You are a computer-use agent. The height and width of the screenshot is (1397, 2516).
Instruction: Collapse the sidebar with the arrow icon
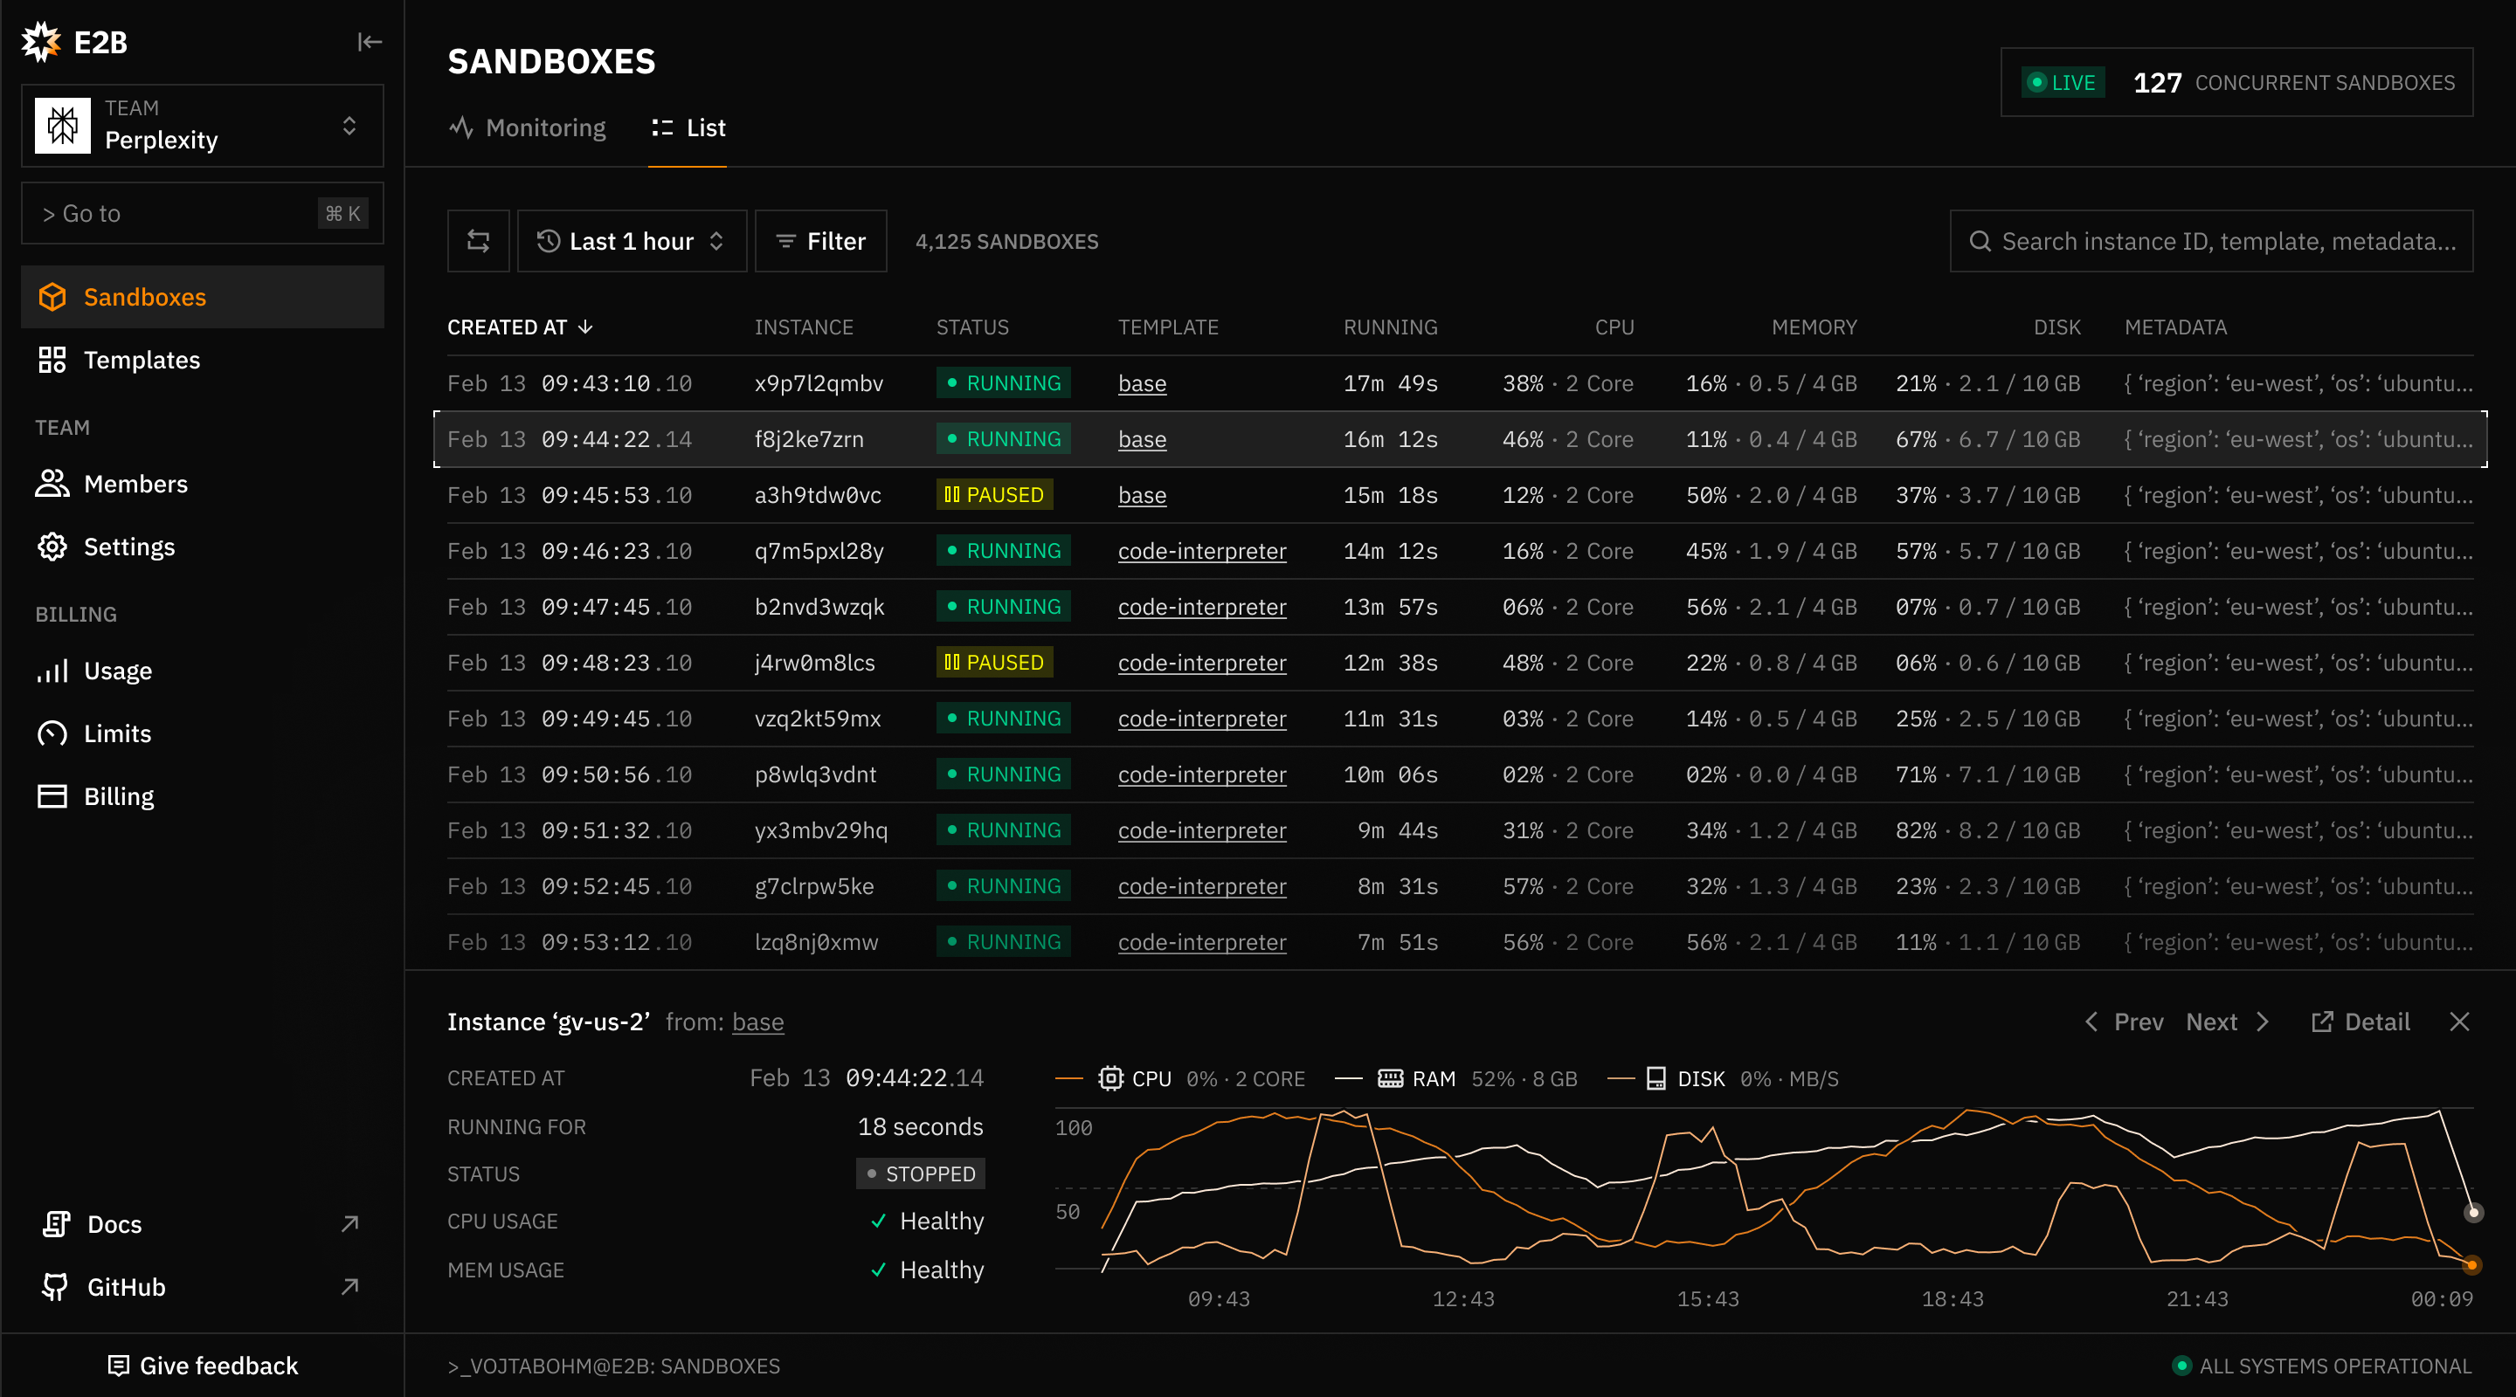[x=370, y=42]
